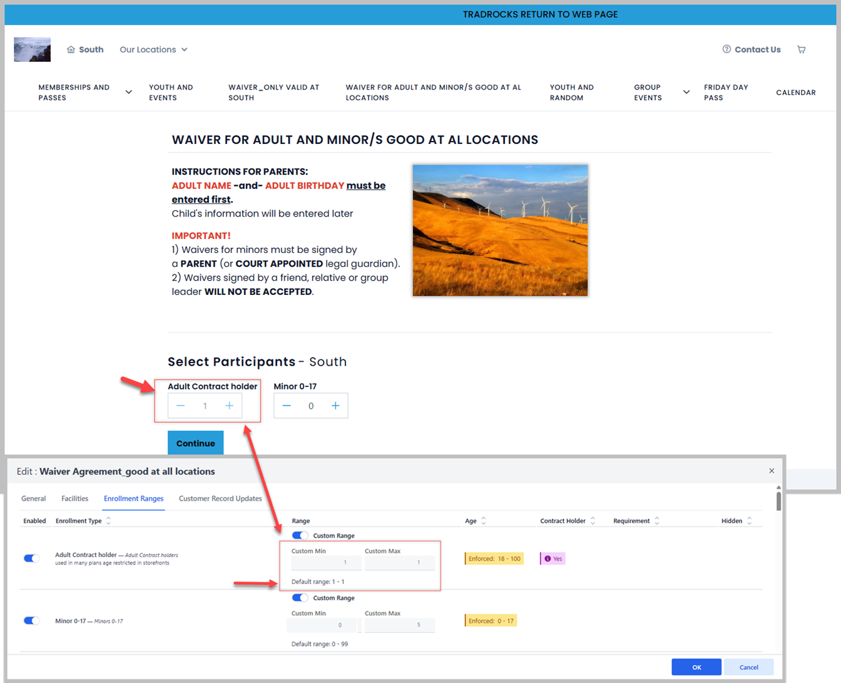Toggle Minor 0-17 enabled switch
This screenshot has height=683, width=841.
coord(31,620)
